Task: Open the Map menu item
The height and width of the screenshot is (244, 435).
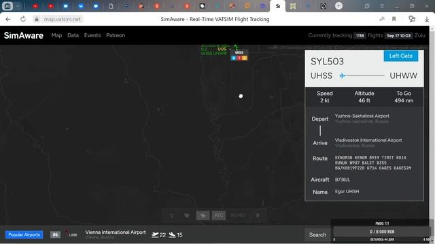Action: pos(56,35)
